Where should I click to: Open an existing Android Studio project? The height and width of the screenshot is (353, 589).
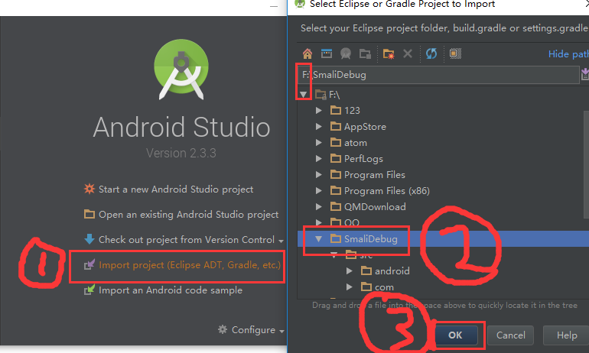[x=189, y=214]
